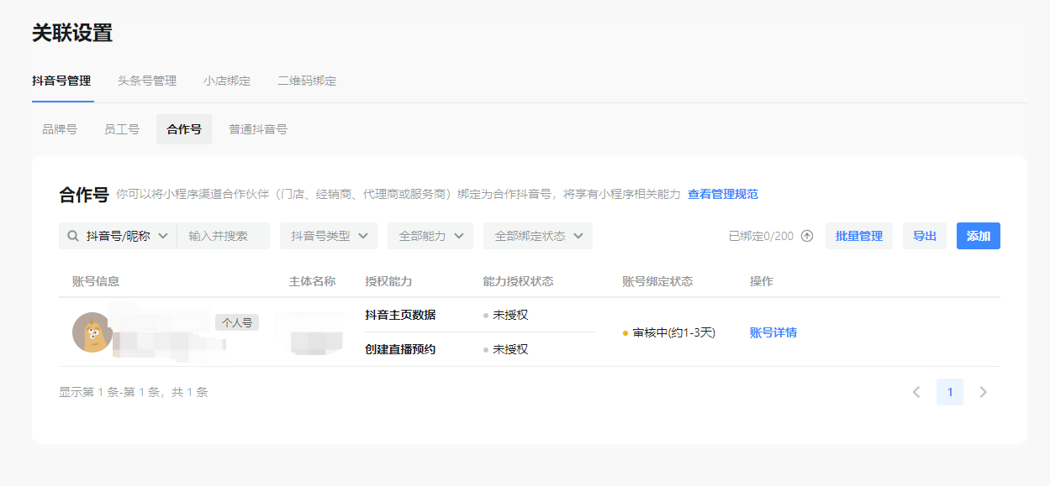Expand the 全部能力 filter dropdown

click(x=430, y=236)
